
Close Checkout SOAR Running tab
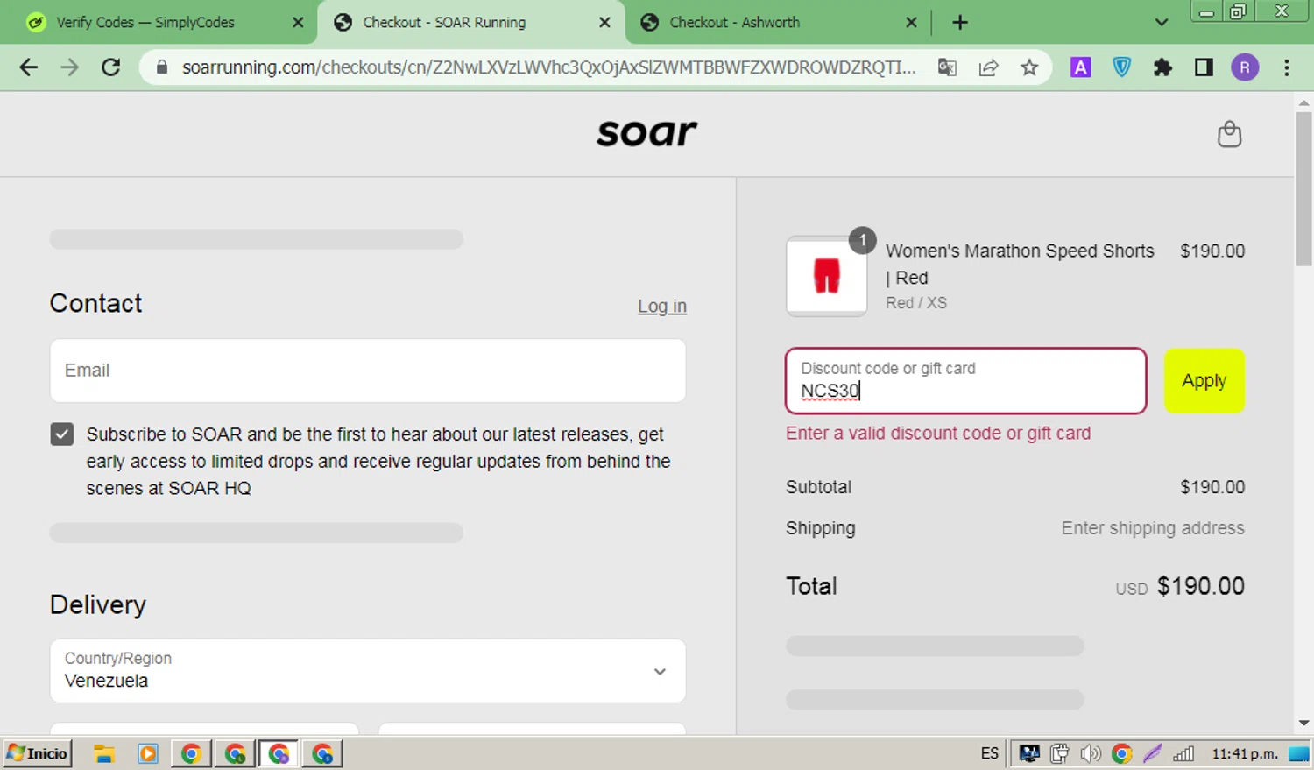point(604,23)
